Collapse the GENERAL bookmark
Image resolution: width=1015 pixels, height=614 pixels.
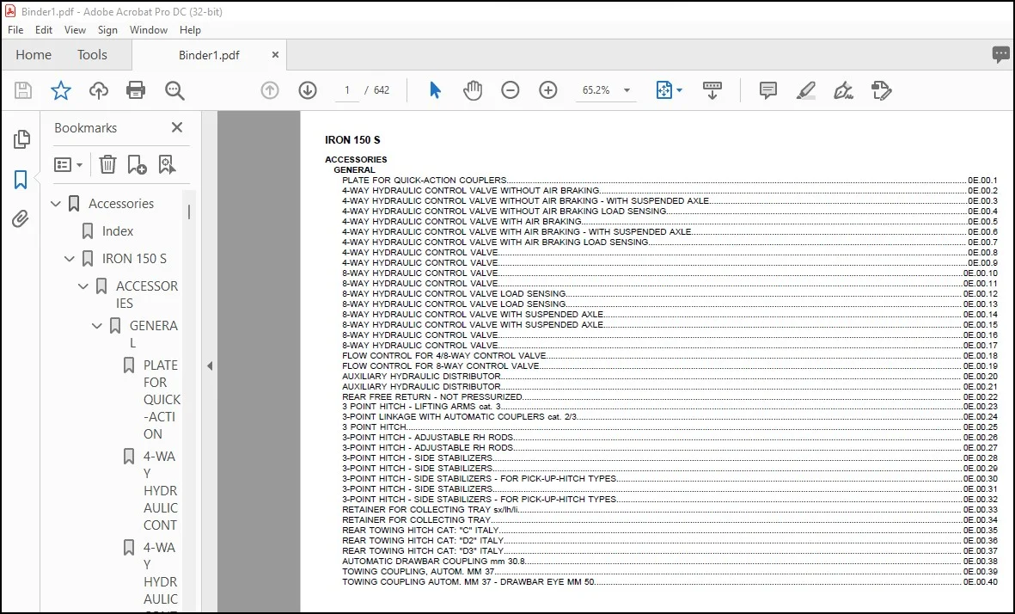96,326
